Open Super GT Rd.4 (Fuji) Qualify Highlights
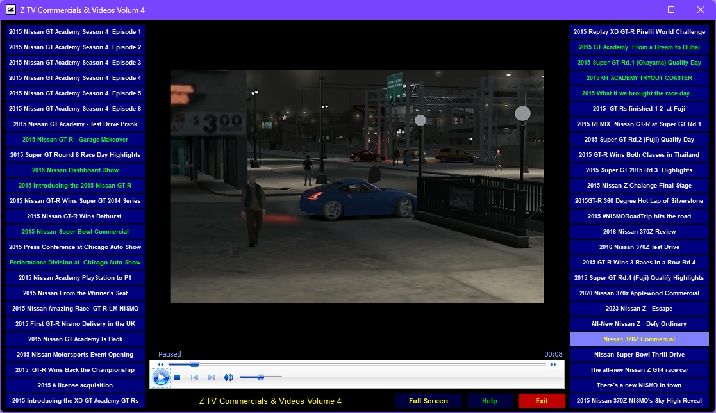Image resolution: width=716 pixels, height=413 pixels. click(x=639, y=278)
